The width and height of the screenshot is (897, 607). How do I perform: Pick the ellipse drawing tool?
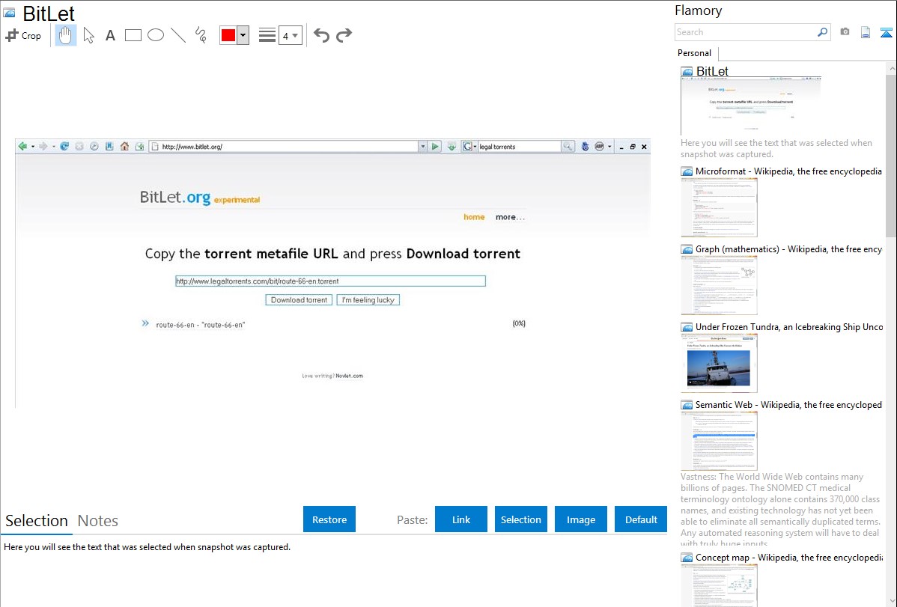[156, 35]
